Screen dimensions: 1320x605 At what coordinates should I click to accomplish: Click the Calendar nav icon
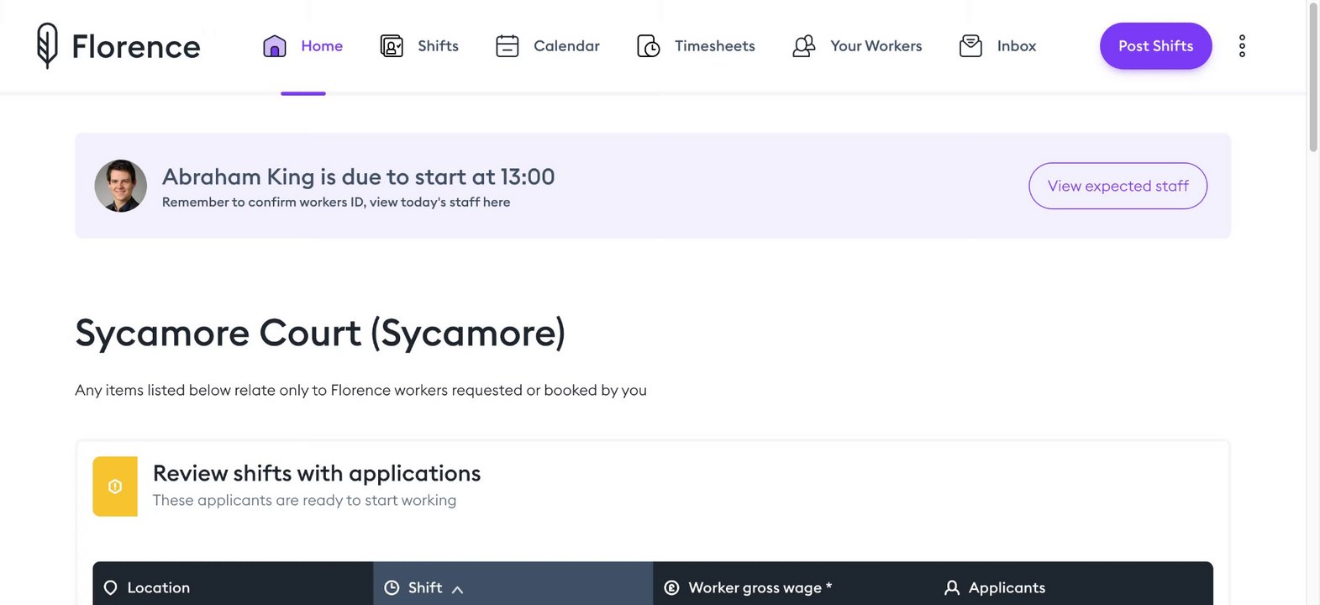pos(507,46)
